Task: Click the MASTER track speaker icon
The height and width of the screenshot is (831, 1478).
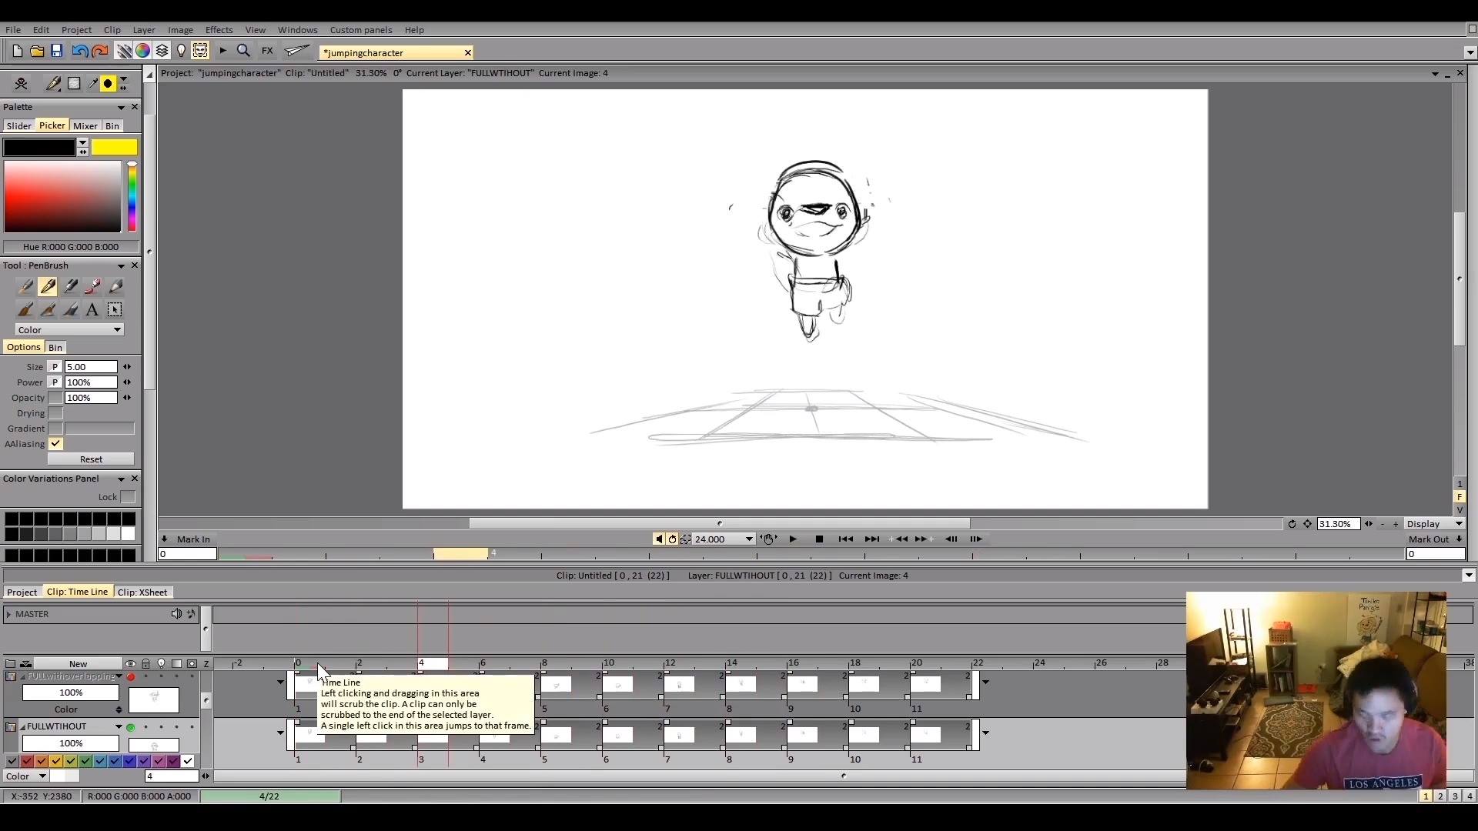Action: 176,614
